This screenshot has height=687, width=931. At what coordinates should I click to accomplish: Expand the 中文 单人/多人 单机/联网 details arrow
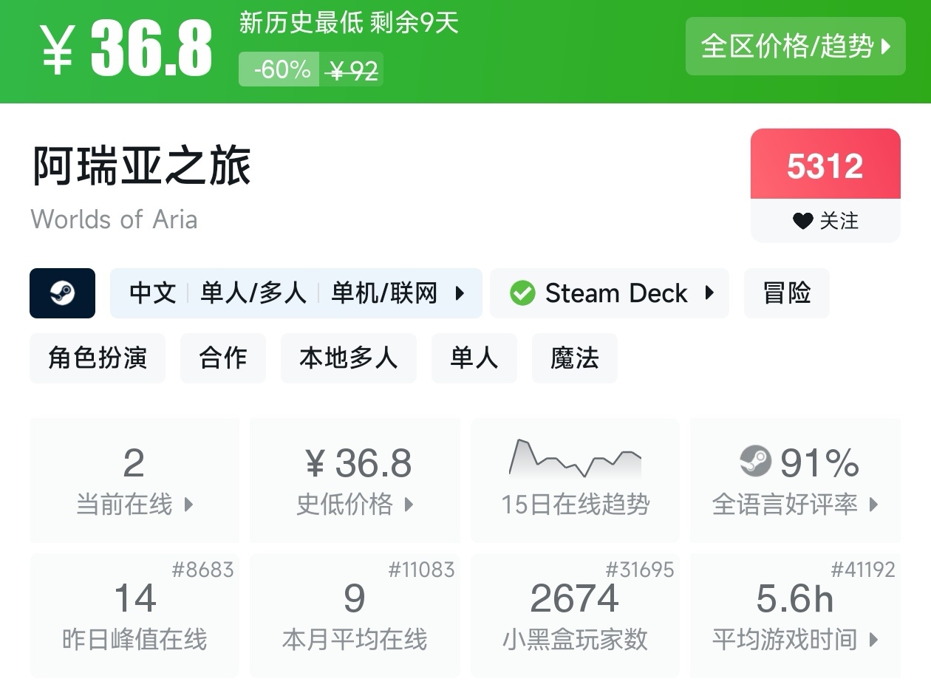(x=460, y=293)
